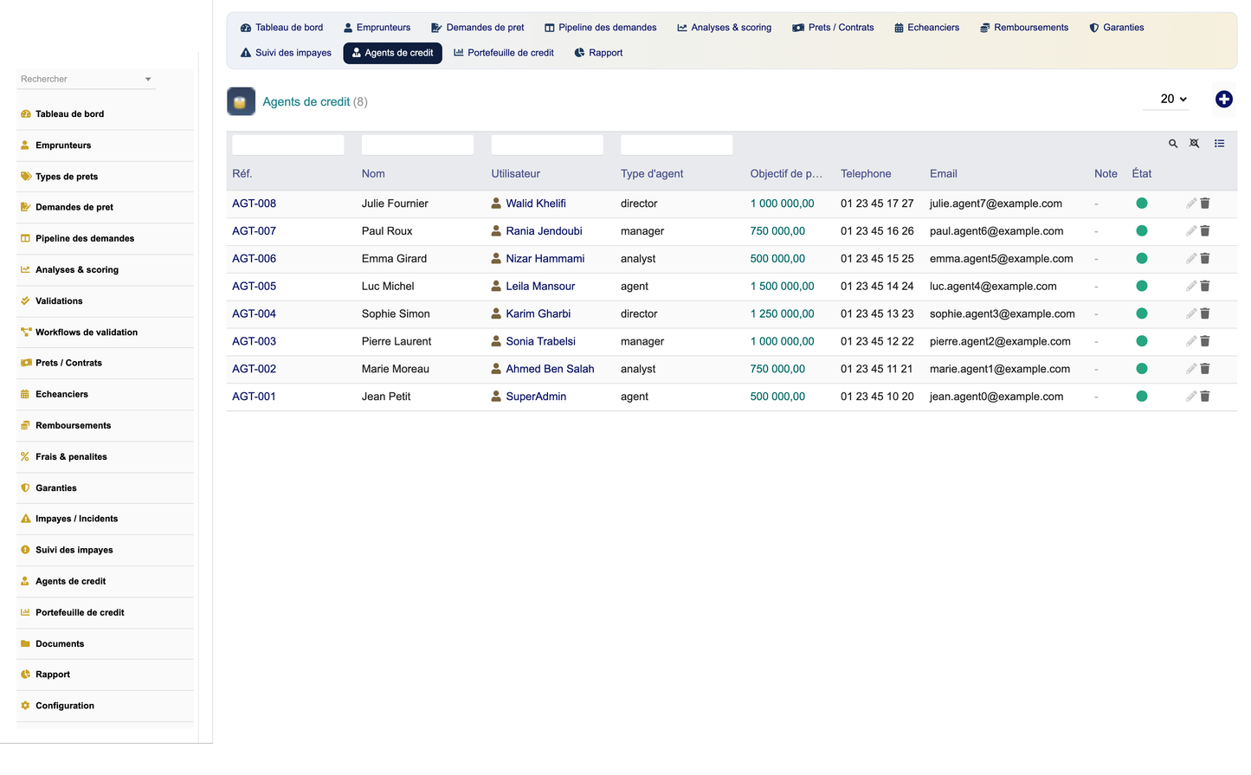Screen dimensions: 1251x775
Task: Edit agent AGT-006 via pencil icon
Action: [x=1191, y=259]
